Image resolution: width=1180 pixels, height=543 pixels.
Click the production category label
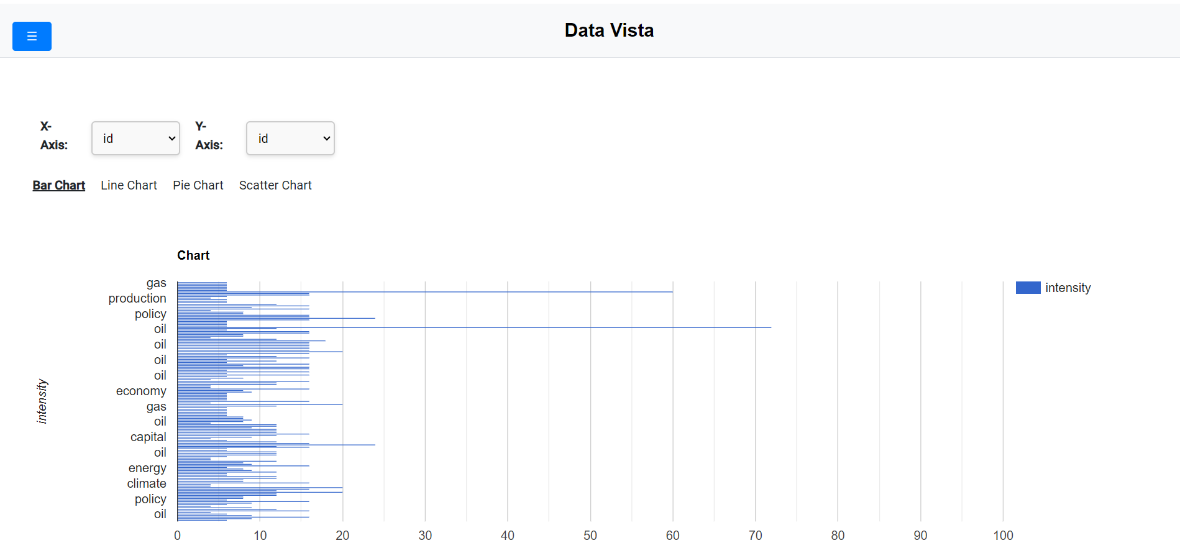coord(137,298)
